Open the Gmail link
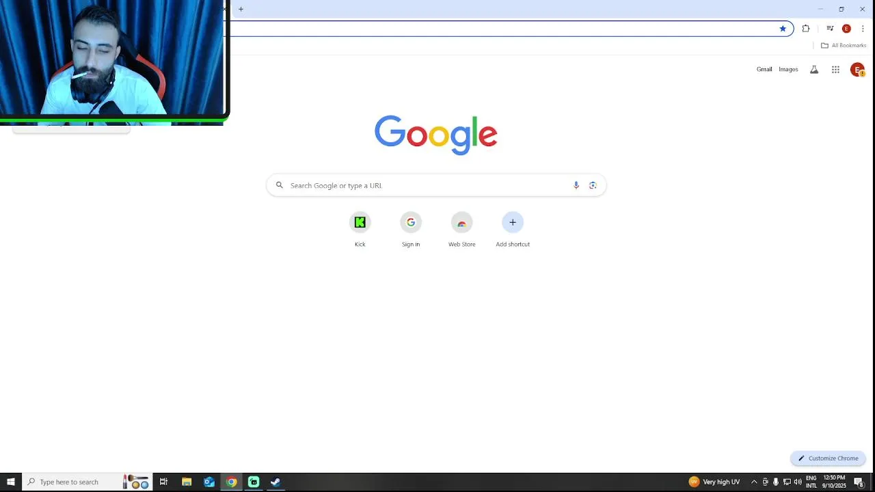This screenshot has width=875, height=492. (x=764, y=69)
